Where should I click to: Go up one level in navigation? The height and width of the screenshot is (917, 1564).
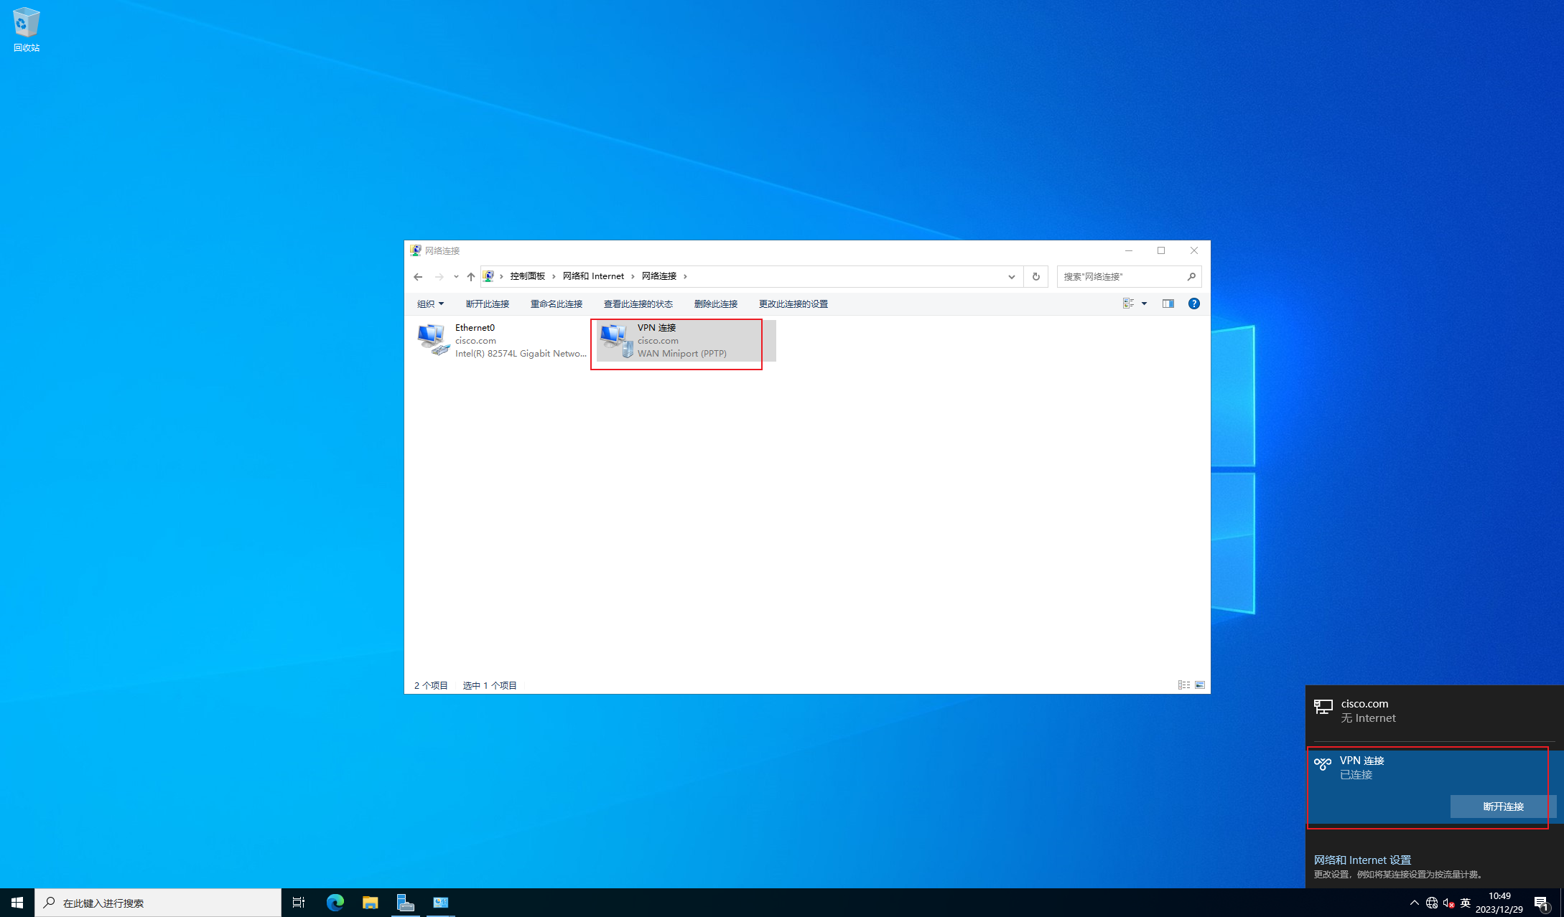point(470,276)
